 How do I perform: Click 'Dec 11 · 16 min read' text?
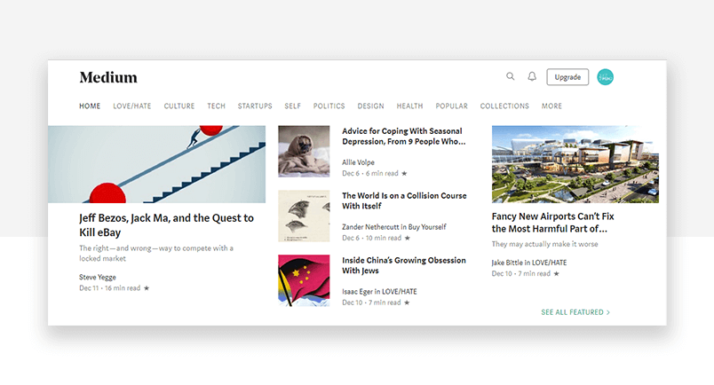click(110, 288)
